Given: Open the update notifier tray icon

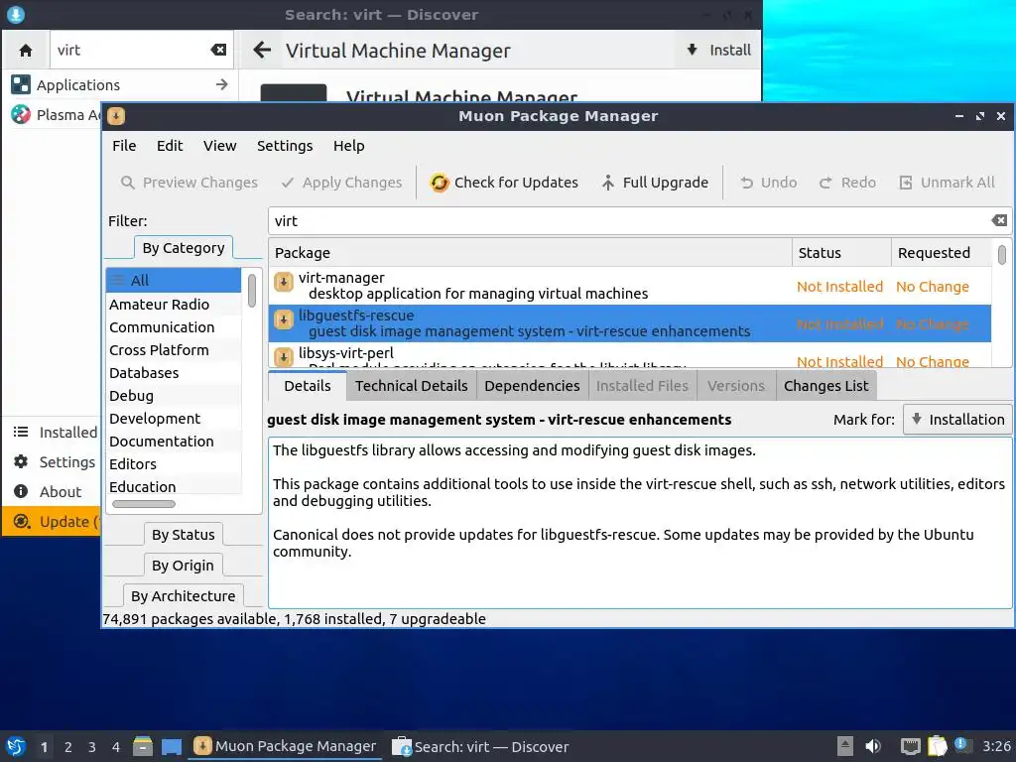Looking at the screenshot, I should click(960, 745).
